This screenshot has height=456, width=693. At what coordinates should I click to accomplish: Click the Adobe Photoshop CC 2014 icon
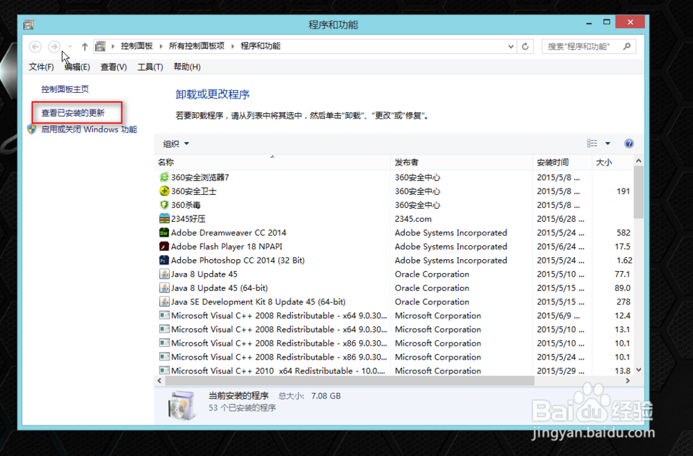point(164,261)
